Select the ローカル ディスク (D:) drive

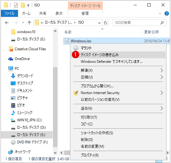click(28, 127)
